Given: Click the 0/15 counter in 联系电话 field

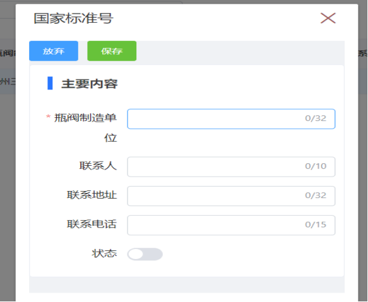Looking at the screenshot, I should point(316,224).
